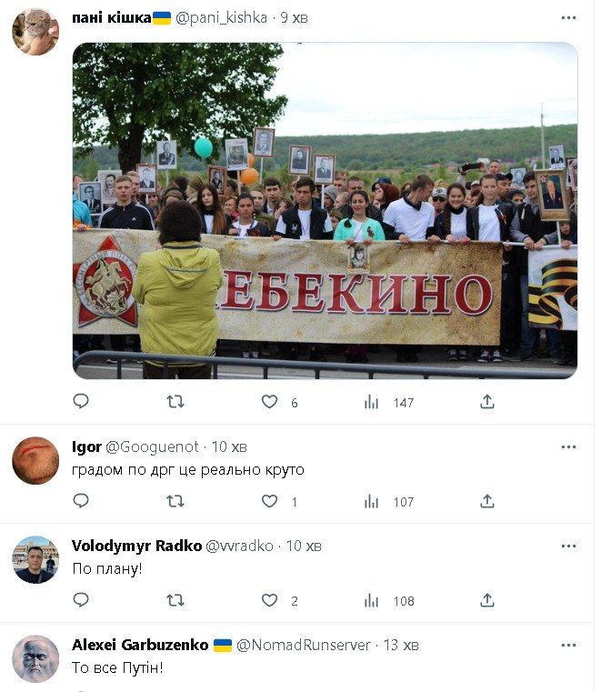Viewport: 601px width, 692px height.
Task: Reply to Igor's tweet
Action: (x=81, y=500)
